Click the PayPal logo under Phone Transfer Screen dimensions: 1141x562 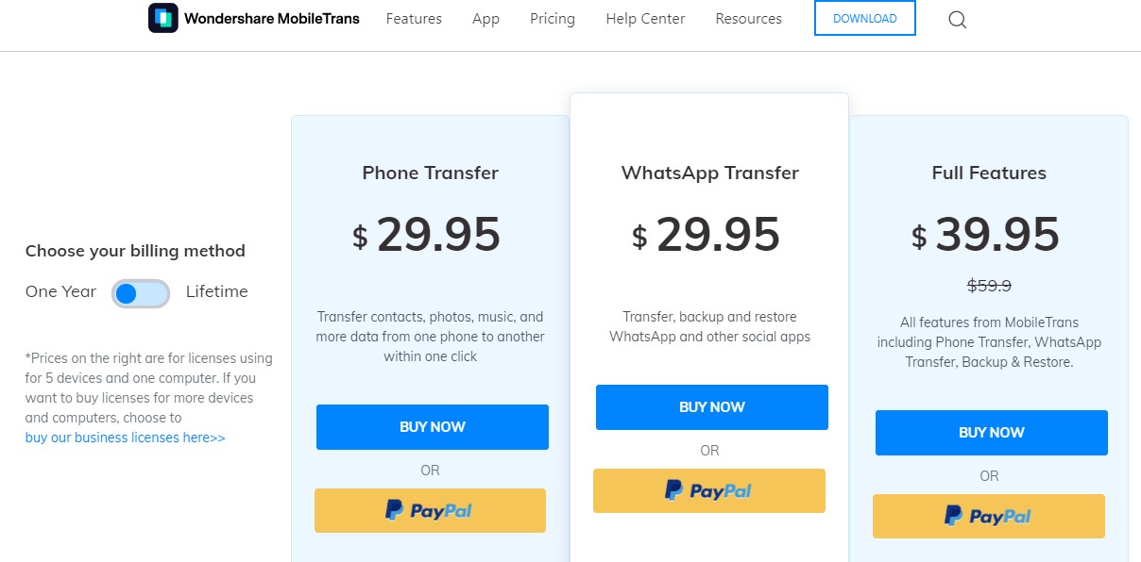(x=430, y=510)
